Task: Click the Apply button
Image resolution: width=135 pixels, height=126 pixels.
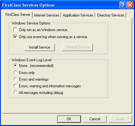Action: [120, 119]
